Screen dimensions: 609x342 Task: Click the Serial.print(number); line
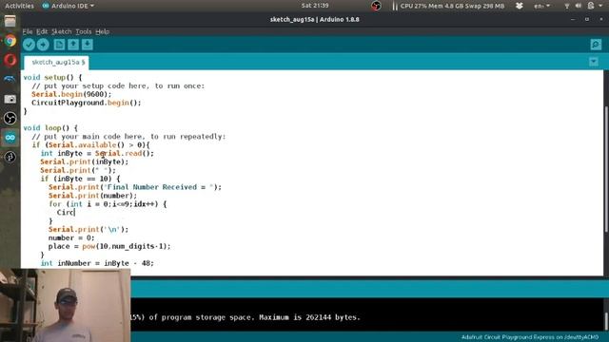(93, 196)
